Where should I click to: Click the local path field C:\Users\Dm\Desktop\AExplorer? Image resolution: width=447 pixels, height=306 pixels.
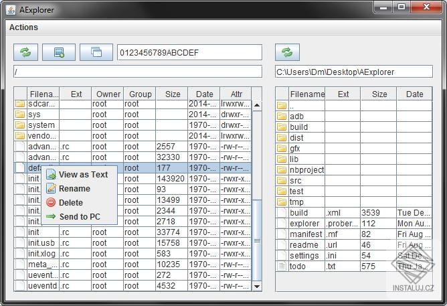354,72
